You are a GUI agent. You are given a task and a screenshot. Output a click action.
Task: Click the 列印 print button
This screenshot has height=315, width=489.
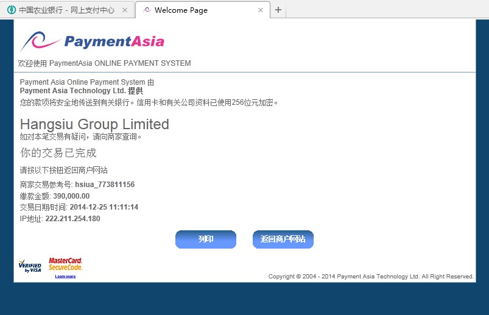click(x=206, y=239)
